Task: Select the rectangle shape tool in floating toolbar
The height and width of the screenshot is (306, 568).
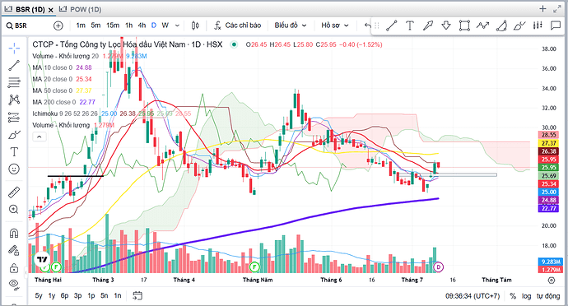Action: 464,25
